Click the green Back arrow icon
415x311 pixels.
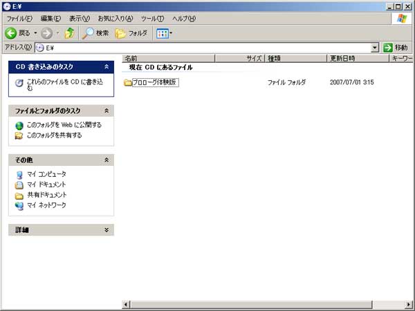11,33
